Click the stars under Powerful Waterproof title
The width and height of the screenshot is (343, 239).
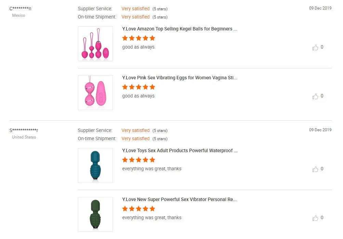(x=138, y=160)
